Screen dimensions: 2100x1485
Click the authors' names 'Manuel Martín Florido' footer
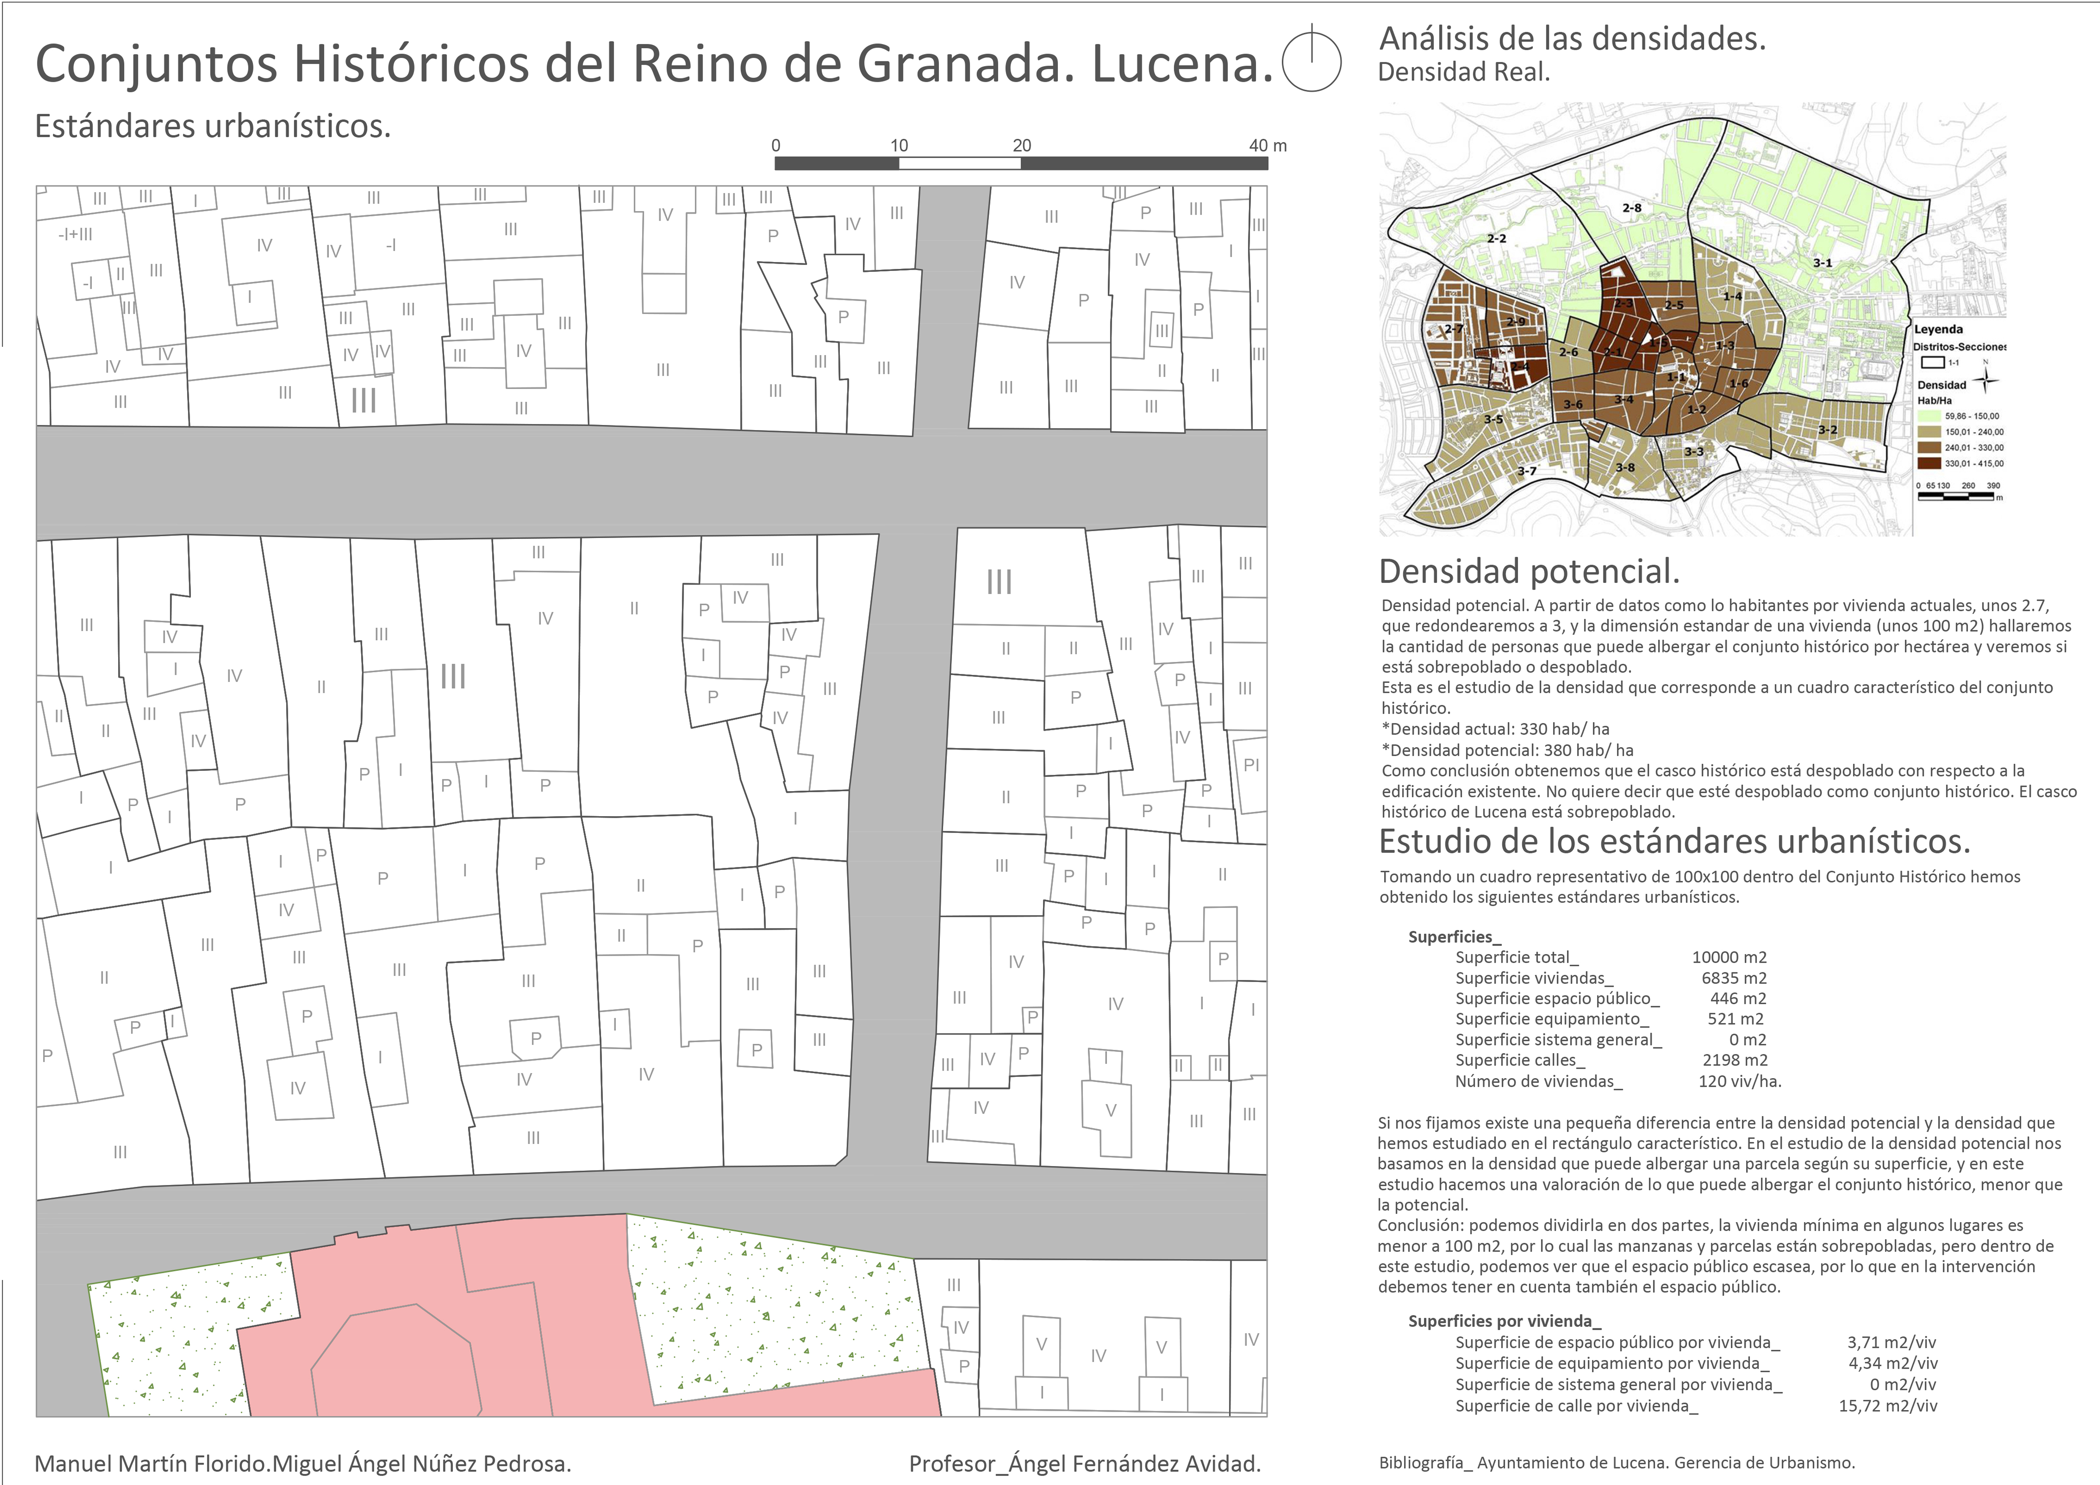(x=303, y=1464)
